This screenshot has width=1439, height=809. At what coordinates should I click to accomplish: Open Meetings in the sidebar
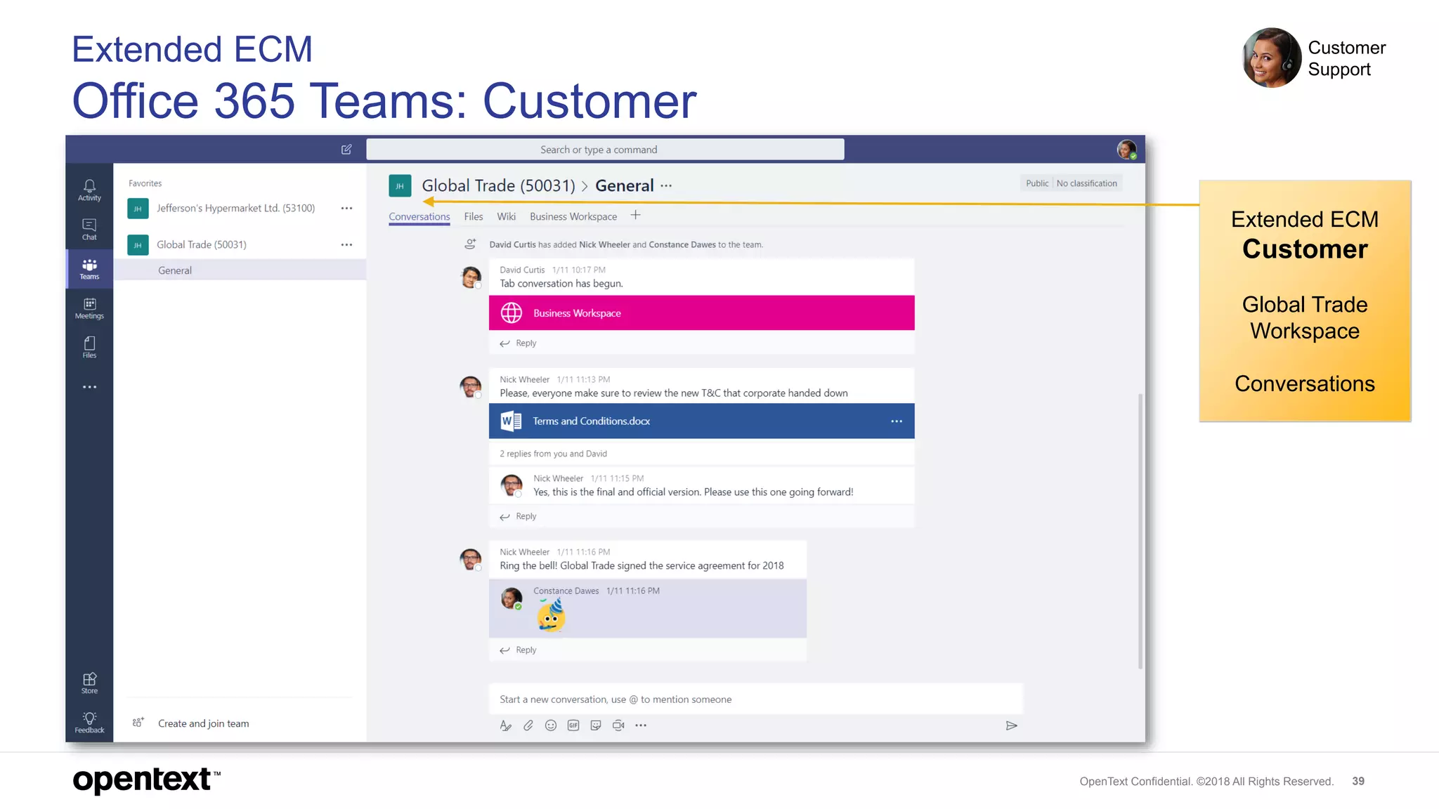(89, 308)
